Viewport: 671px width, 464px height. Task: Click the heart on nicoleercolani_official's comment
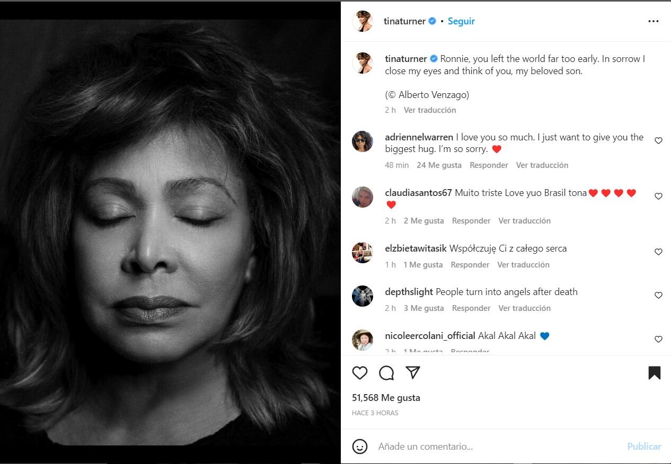tap(658, 339)
